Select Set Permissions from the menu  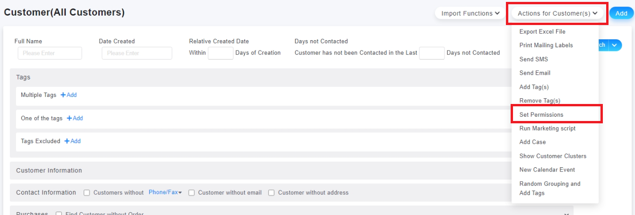click(541, 115)
